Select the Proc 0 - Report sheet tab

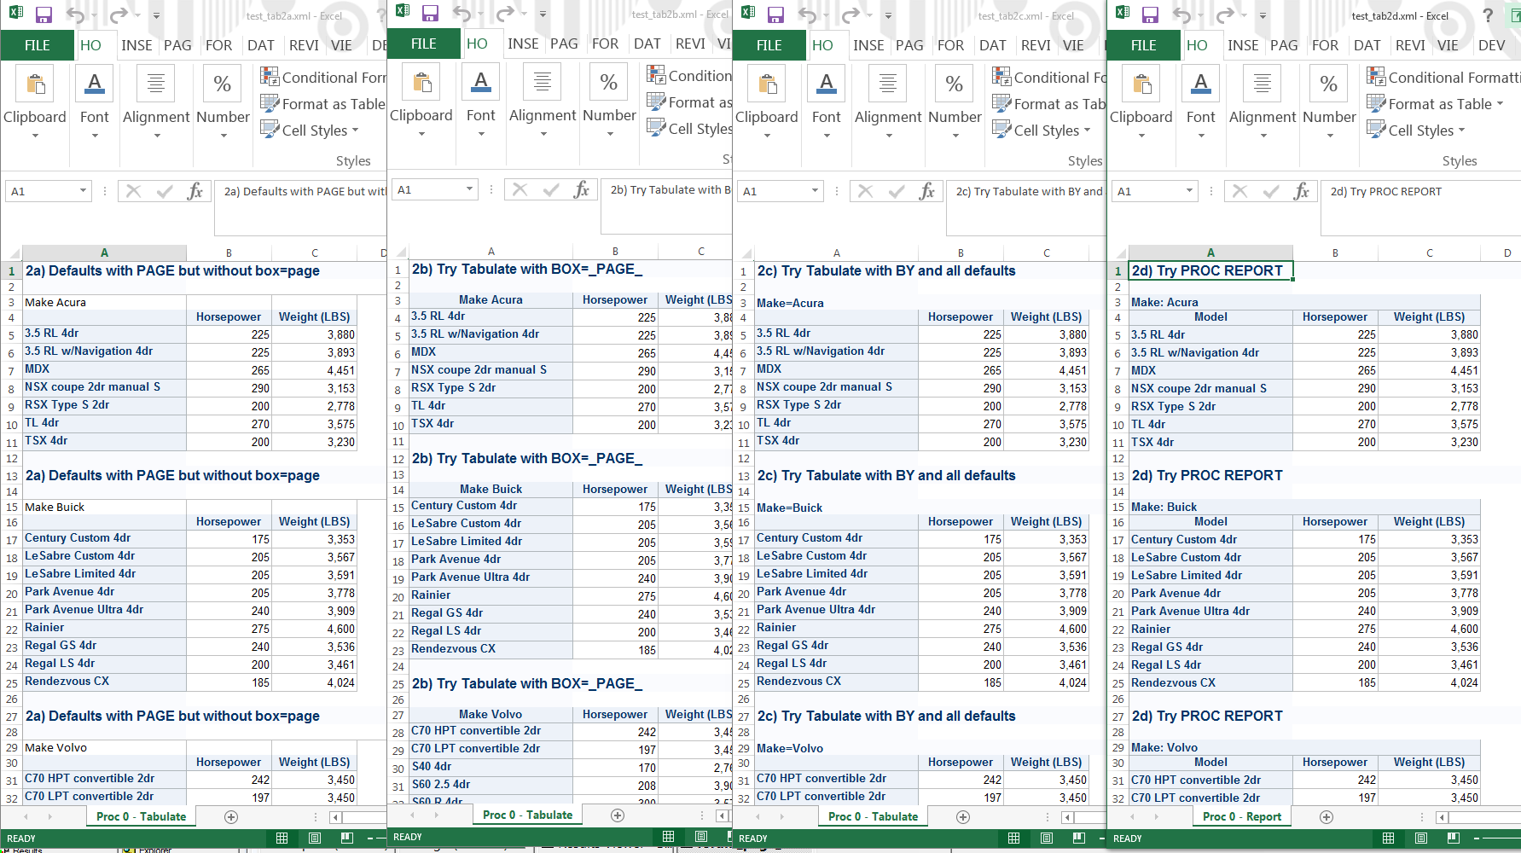coord(1241,816)
